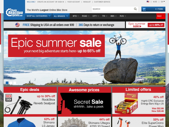Open the EN language dropdown
Viewport: 169px width, 127px height.
[x=163, y=2]
